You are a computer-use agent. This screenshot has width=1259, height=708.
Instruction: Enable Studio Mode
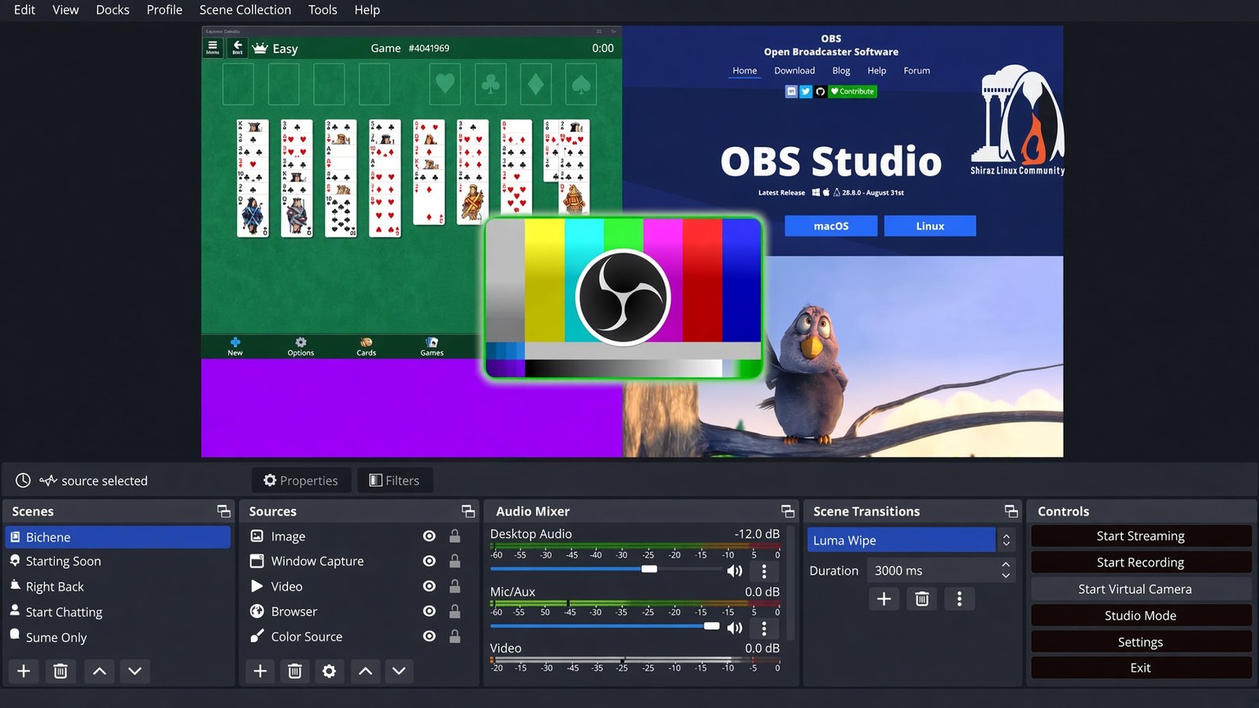coord(1141,615)
